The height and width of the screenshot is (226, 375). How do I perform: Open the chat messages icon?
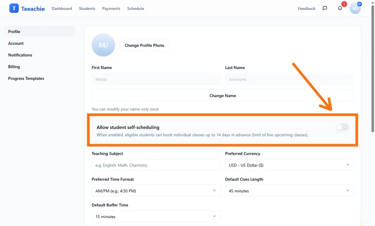point(325,8)
